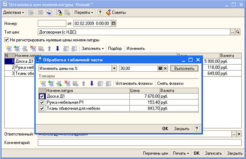The width and height of the screenshot is (246, 159).
Task: Click move up arrow in main table toolbar
Action: click(x=50, y=49)
